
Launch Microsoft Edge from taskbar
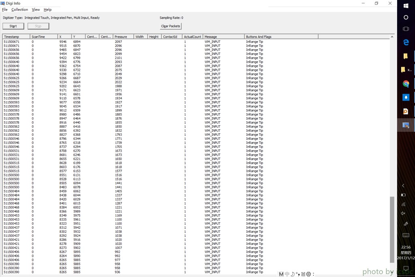(x=406, y=42)
